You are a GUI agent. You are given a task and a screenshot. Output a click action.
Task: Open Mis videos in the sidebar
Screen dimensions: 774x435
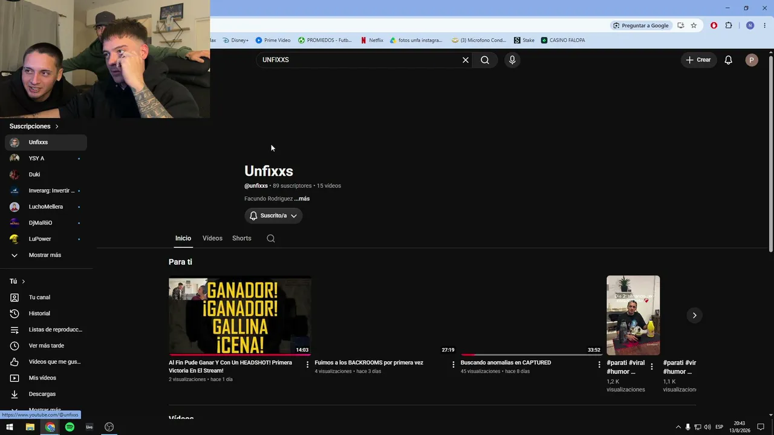point(46,378)
